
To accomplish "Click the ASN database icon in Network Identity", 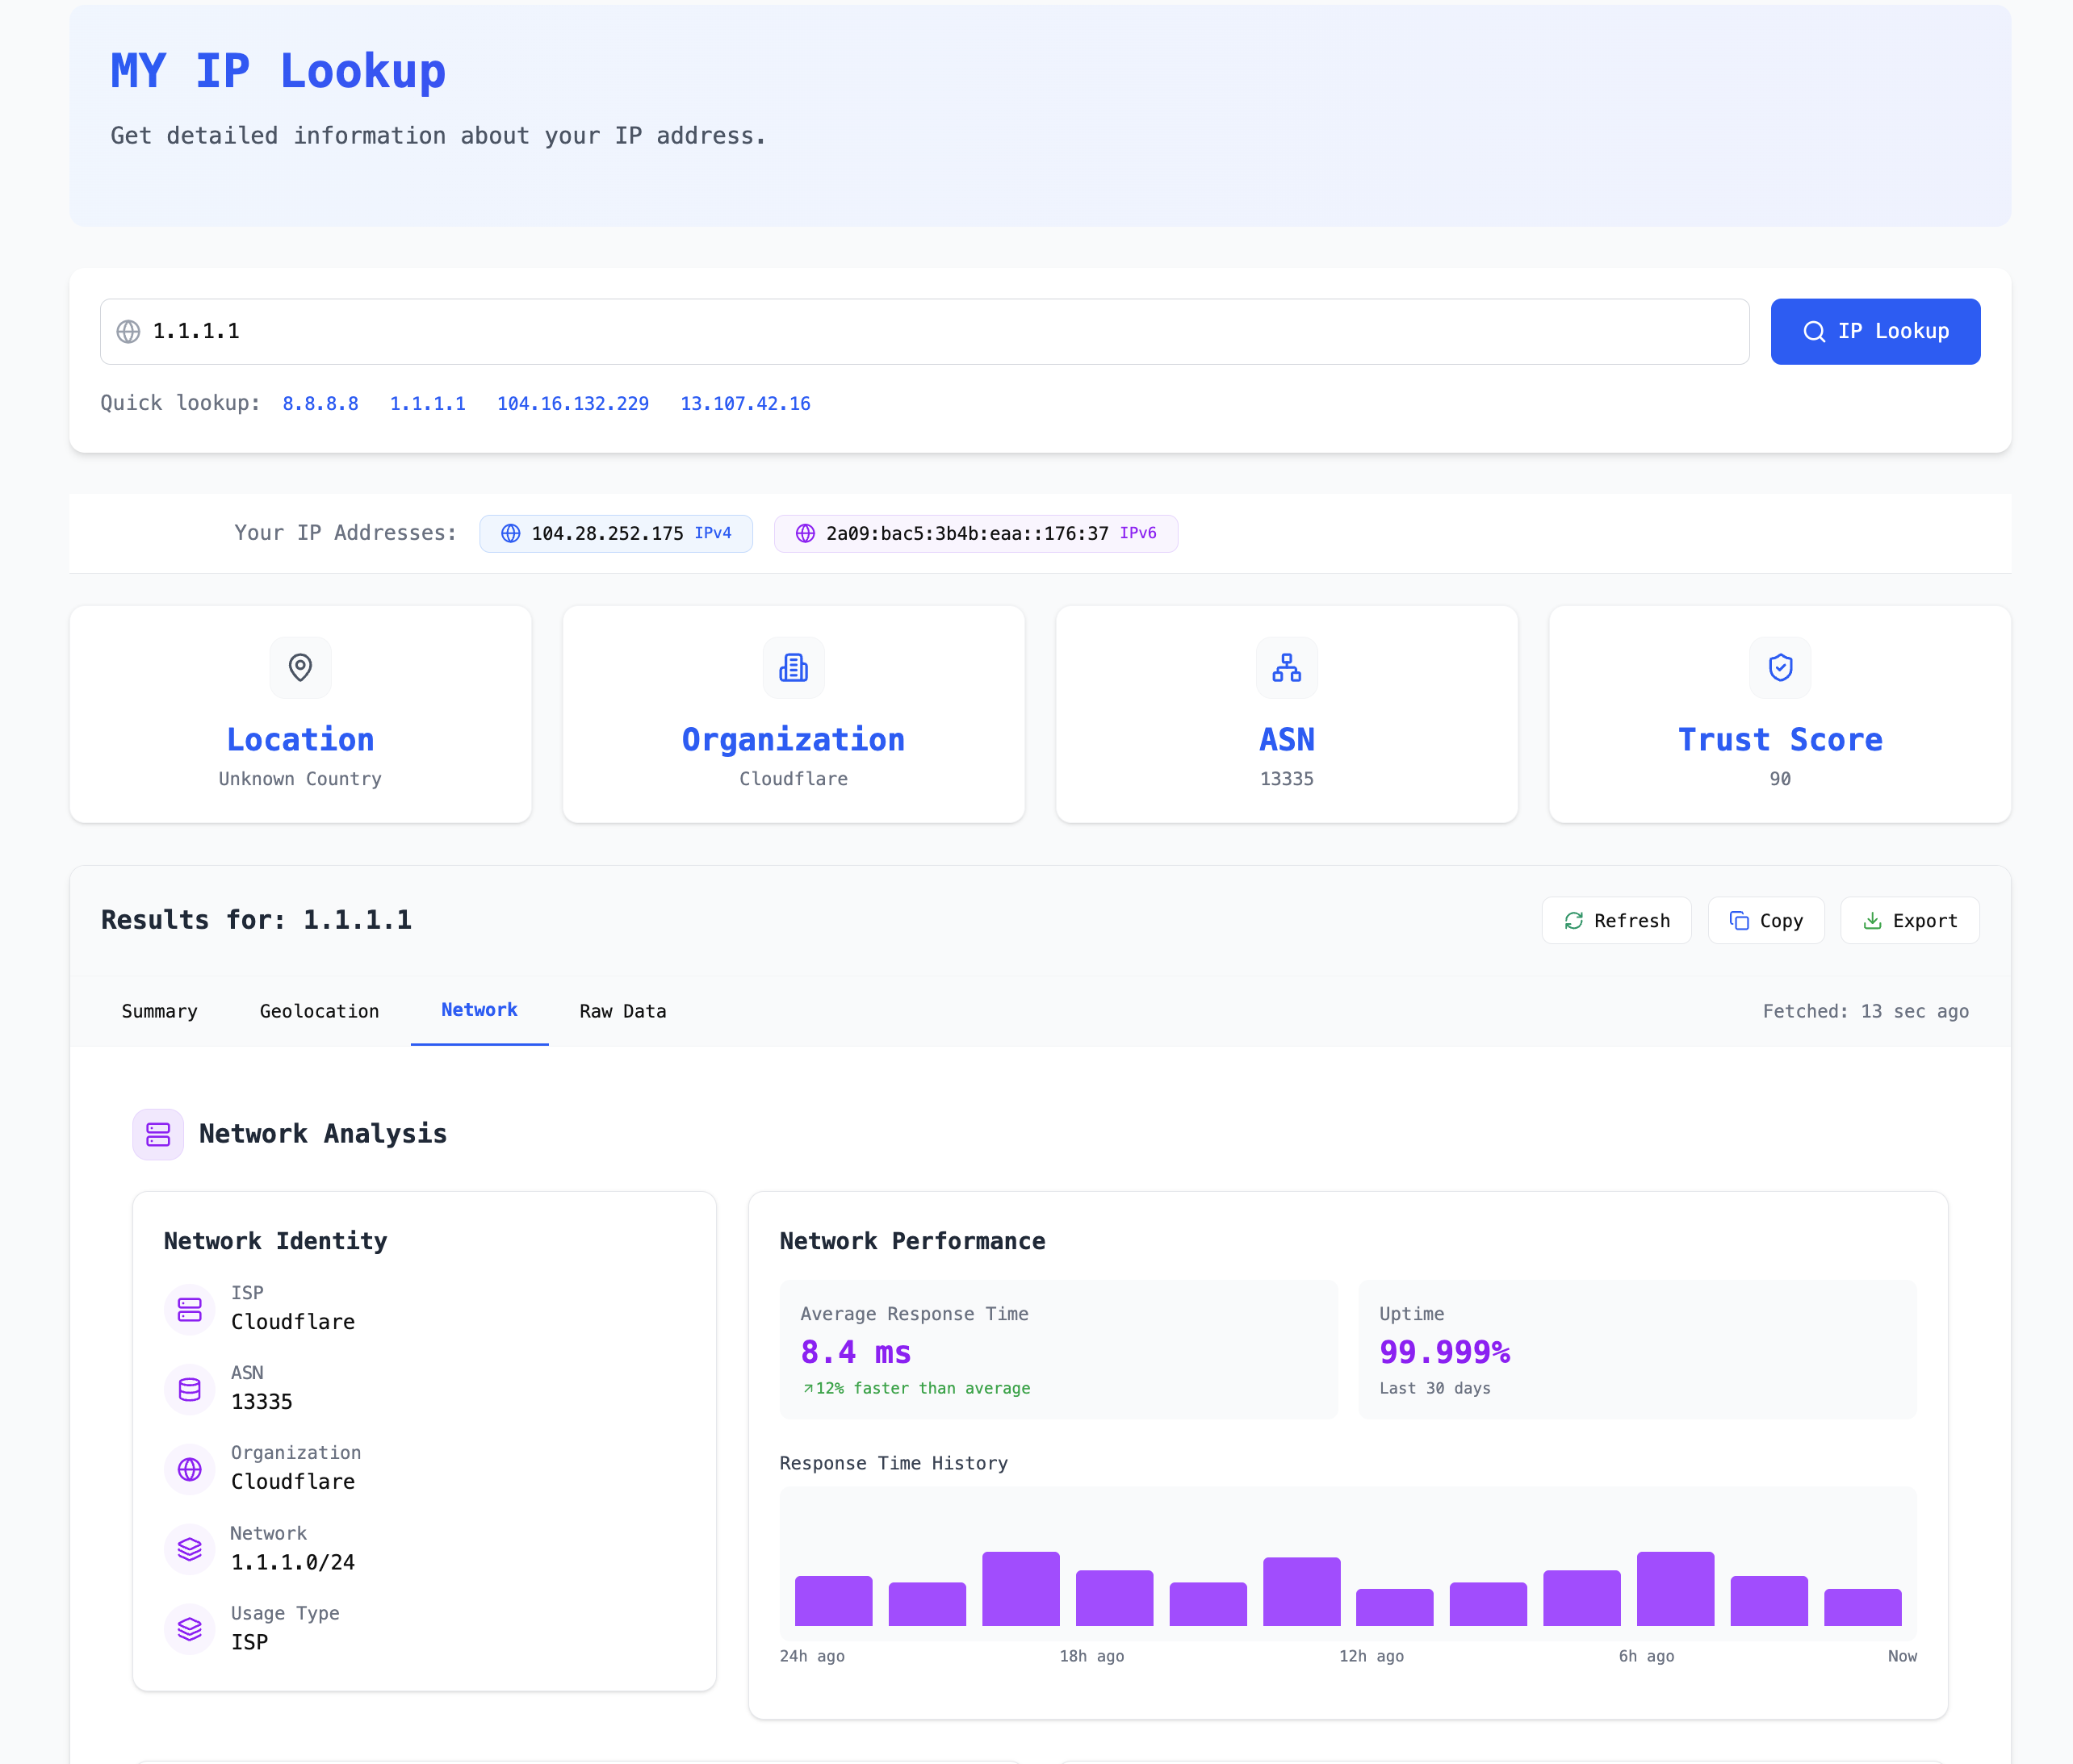I will pyautogui.click(x=189, y=1389).
